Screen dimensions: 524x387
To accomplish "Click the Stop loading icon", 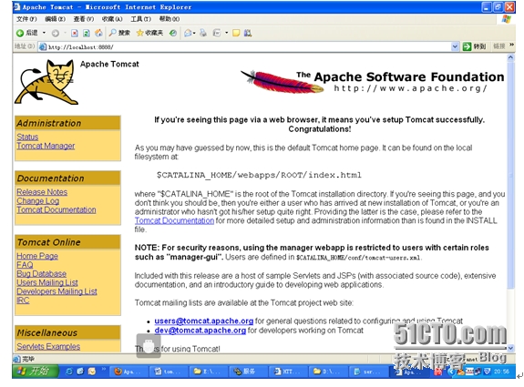I will tap(75, 33).
